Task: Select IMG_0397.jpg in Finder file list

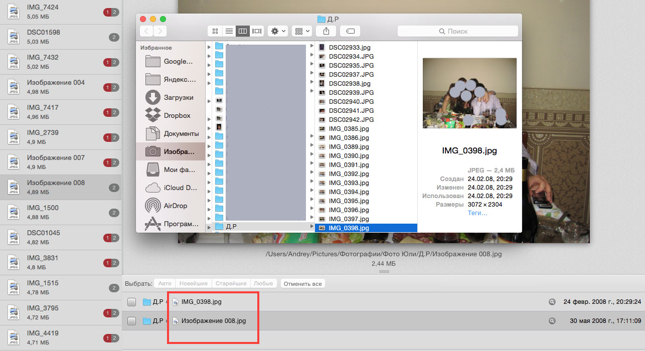Action: point(366,219)
